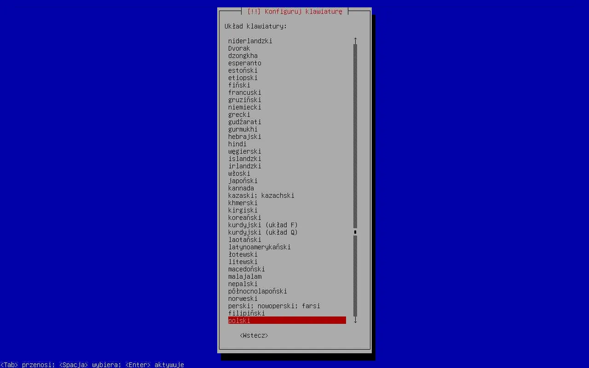
Task: Select the estoński layout
Action: coord(287,70)
